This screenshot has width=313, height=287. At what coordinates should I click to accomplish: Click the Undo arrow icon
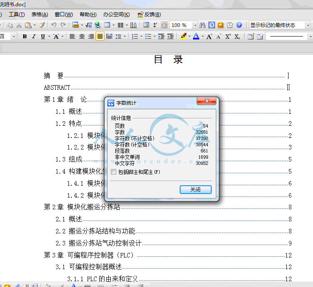pos(54,25)
